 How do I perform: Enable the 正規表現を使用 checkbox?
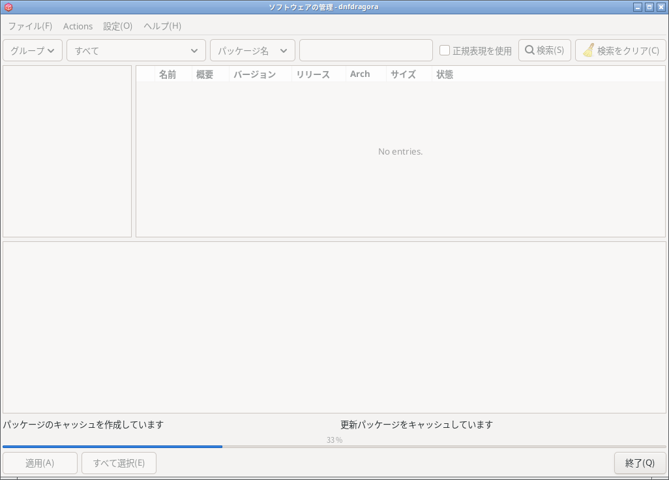pyautogui.click(x=445, y=50)
